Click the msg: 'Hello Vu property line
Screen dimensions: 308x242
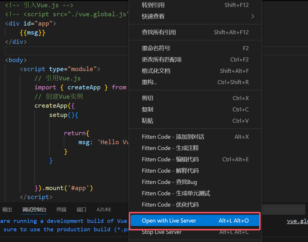(103, 142)
